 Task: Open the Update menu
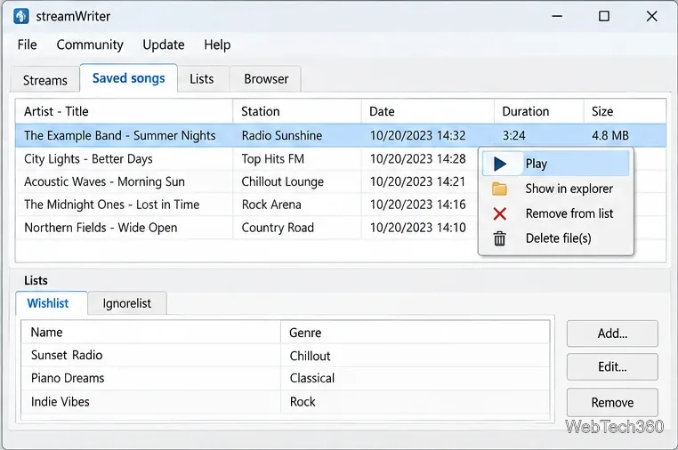point(164,44)
